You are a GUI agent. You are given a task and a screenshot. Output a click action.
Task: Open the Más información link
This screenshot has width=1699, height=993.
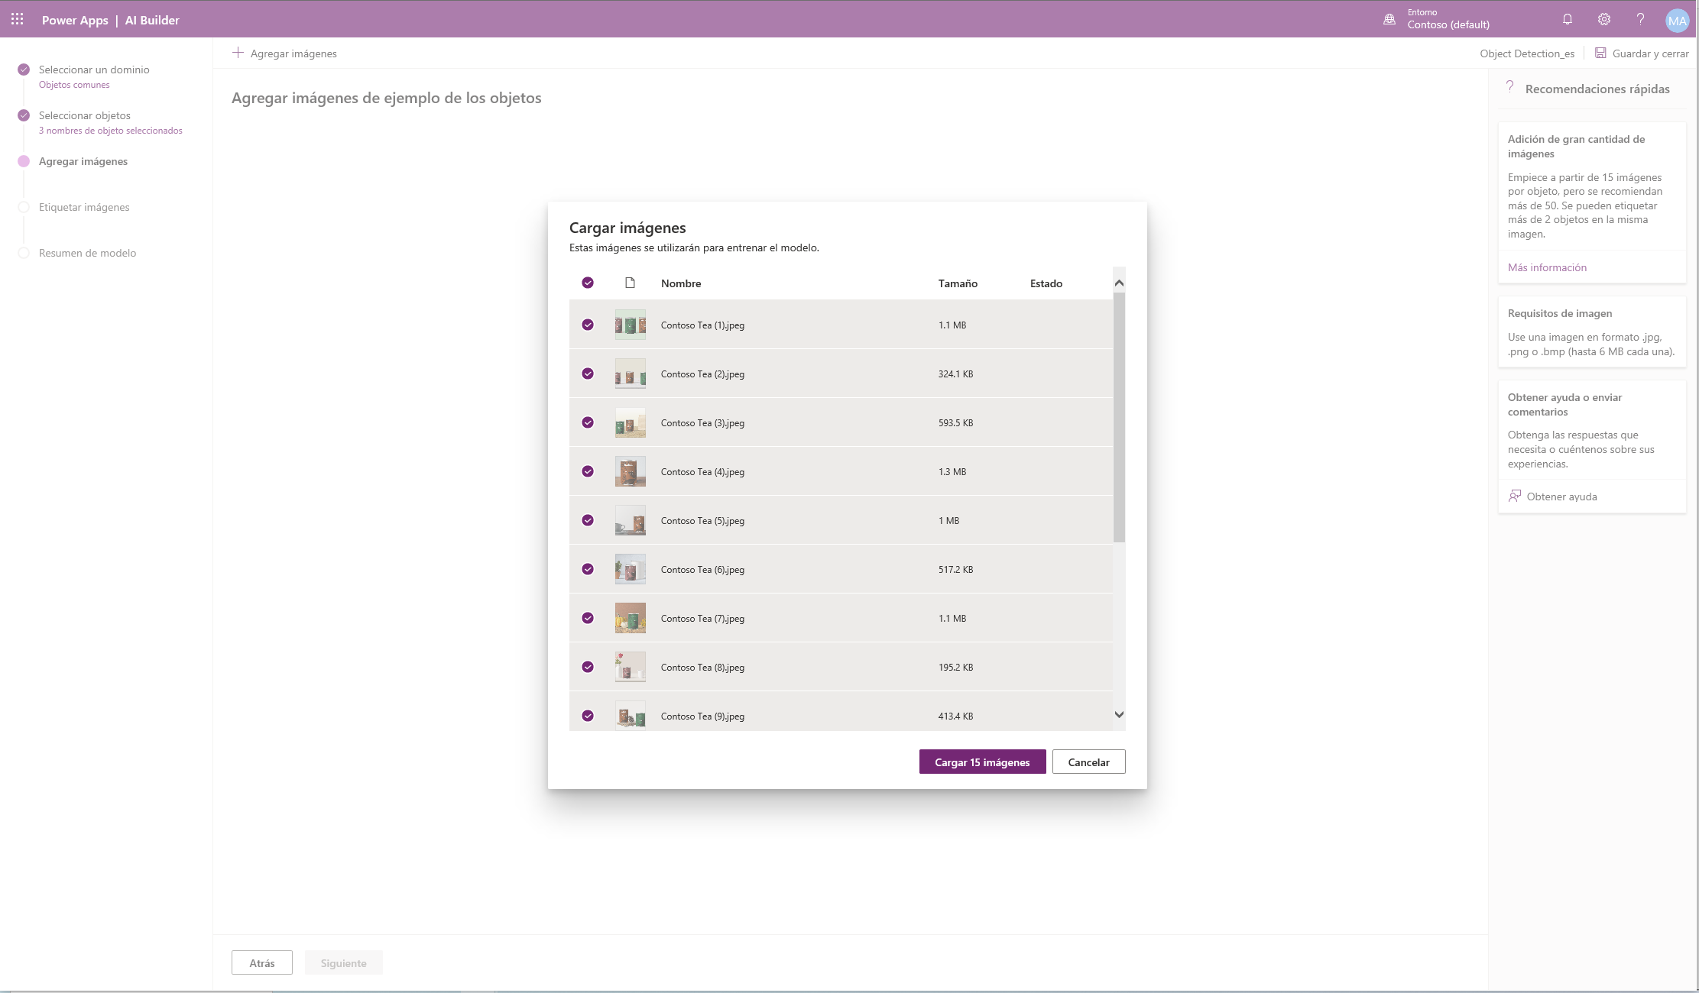[x=1546, y=267]
